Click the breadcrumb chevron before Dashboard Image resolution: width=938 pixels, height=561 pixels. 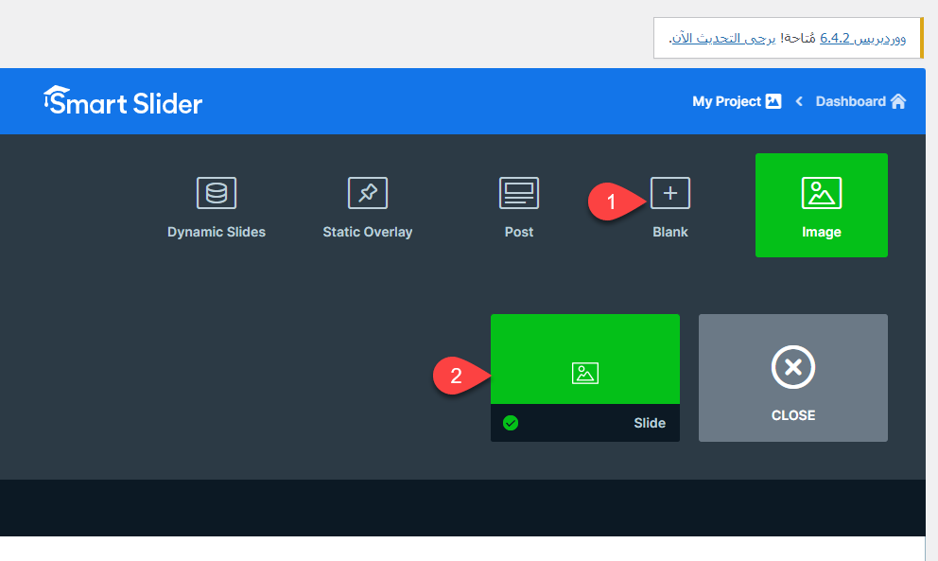pos(798,101)
